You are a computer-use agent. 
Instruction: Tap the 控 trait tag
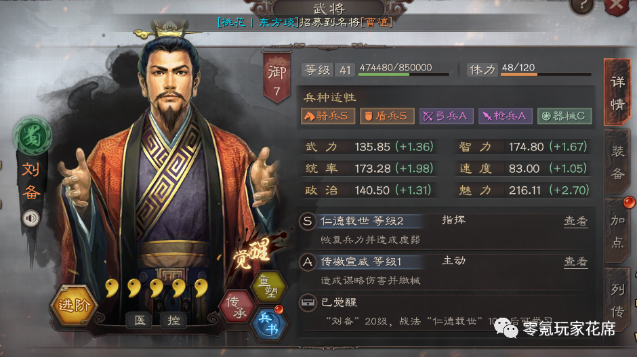[174, 320]
